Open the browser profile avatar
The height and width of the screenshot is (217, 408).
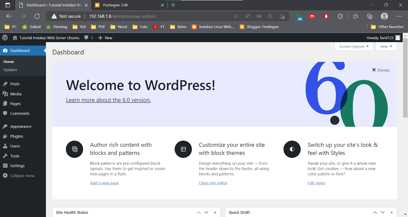click(384, 16)
